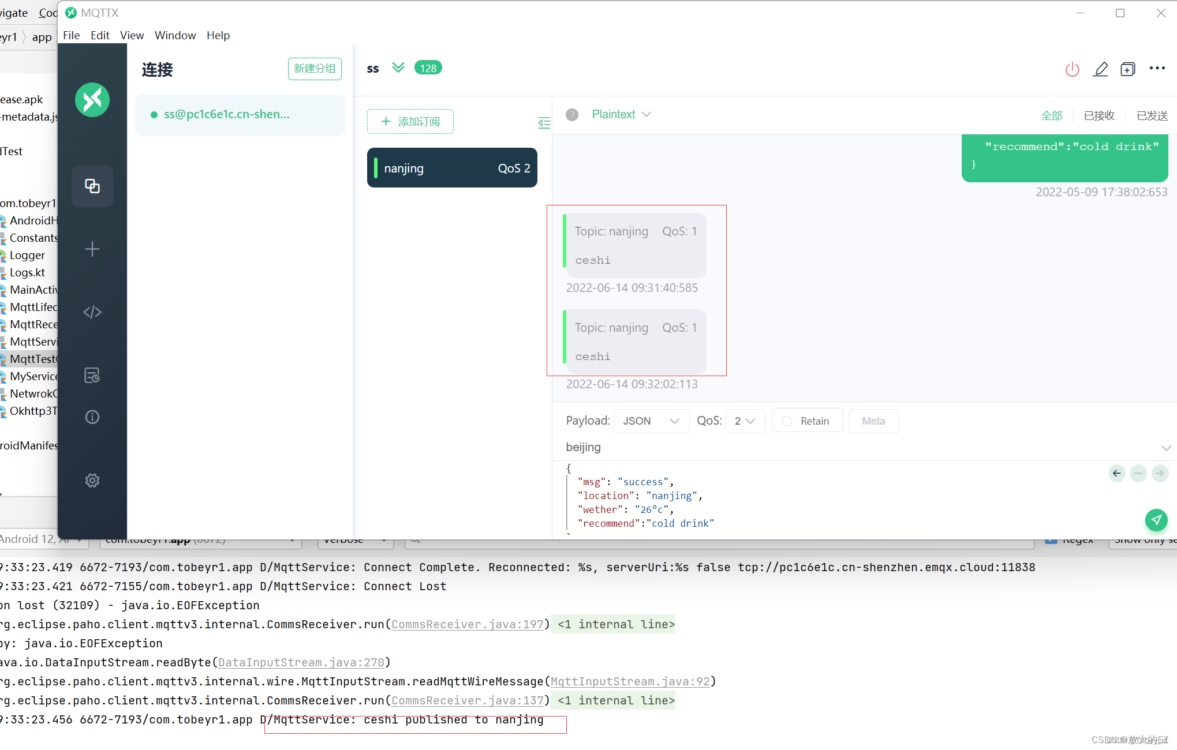Open the connection options ellipsis menu
The image size is (1177, 750).
pos(1157,68)
